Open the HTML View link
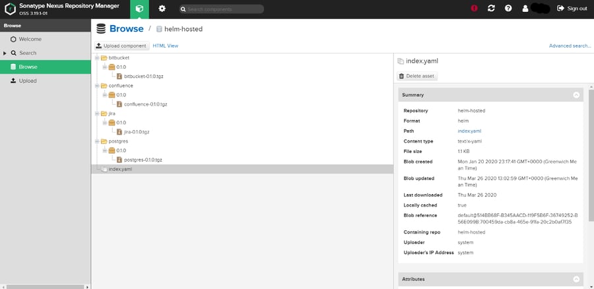Screen dimensions: 594x289 coord(165,46)
